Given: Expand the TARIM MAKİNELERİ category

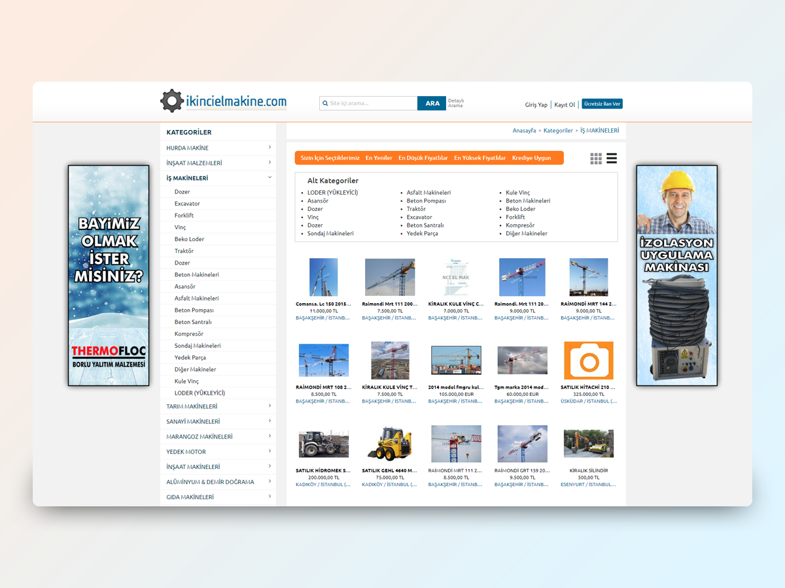Looking at the screenshot, I should click(x=270, y=406).
